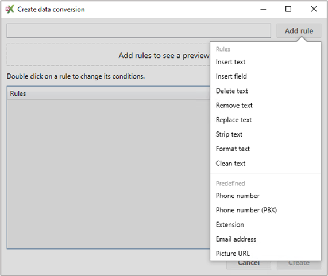This screenshot has width=328, height=276.
Task: Open the Add rule dropdown button
Action: pyautogui.click(x=299, y=31)
